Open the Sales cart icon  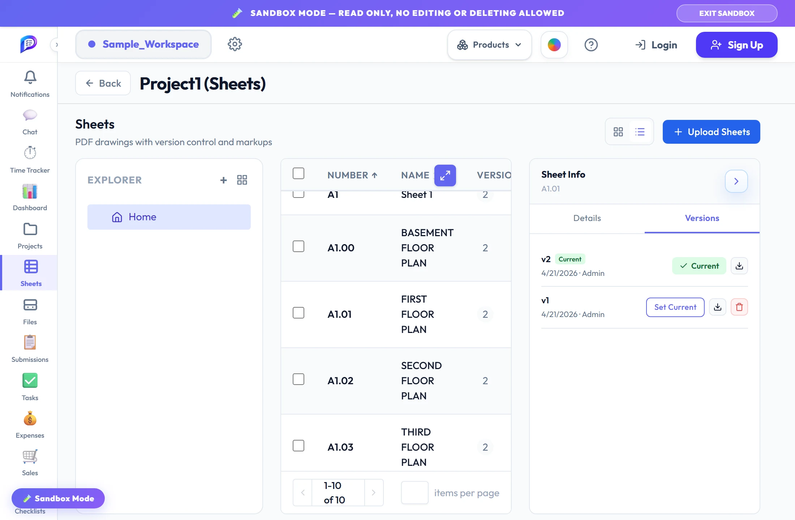pos(30,462)
